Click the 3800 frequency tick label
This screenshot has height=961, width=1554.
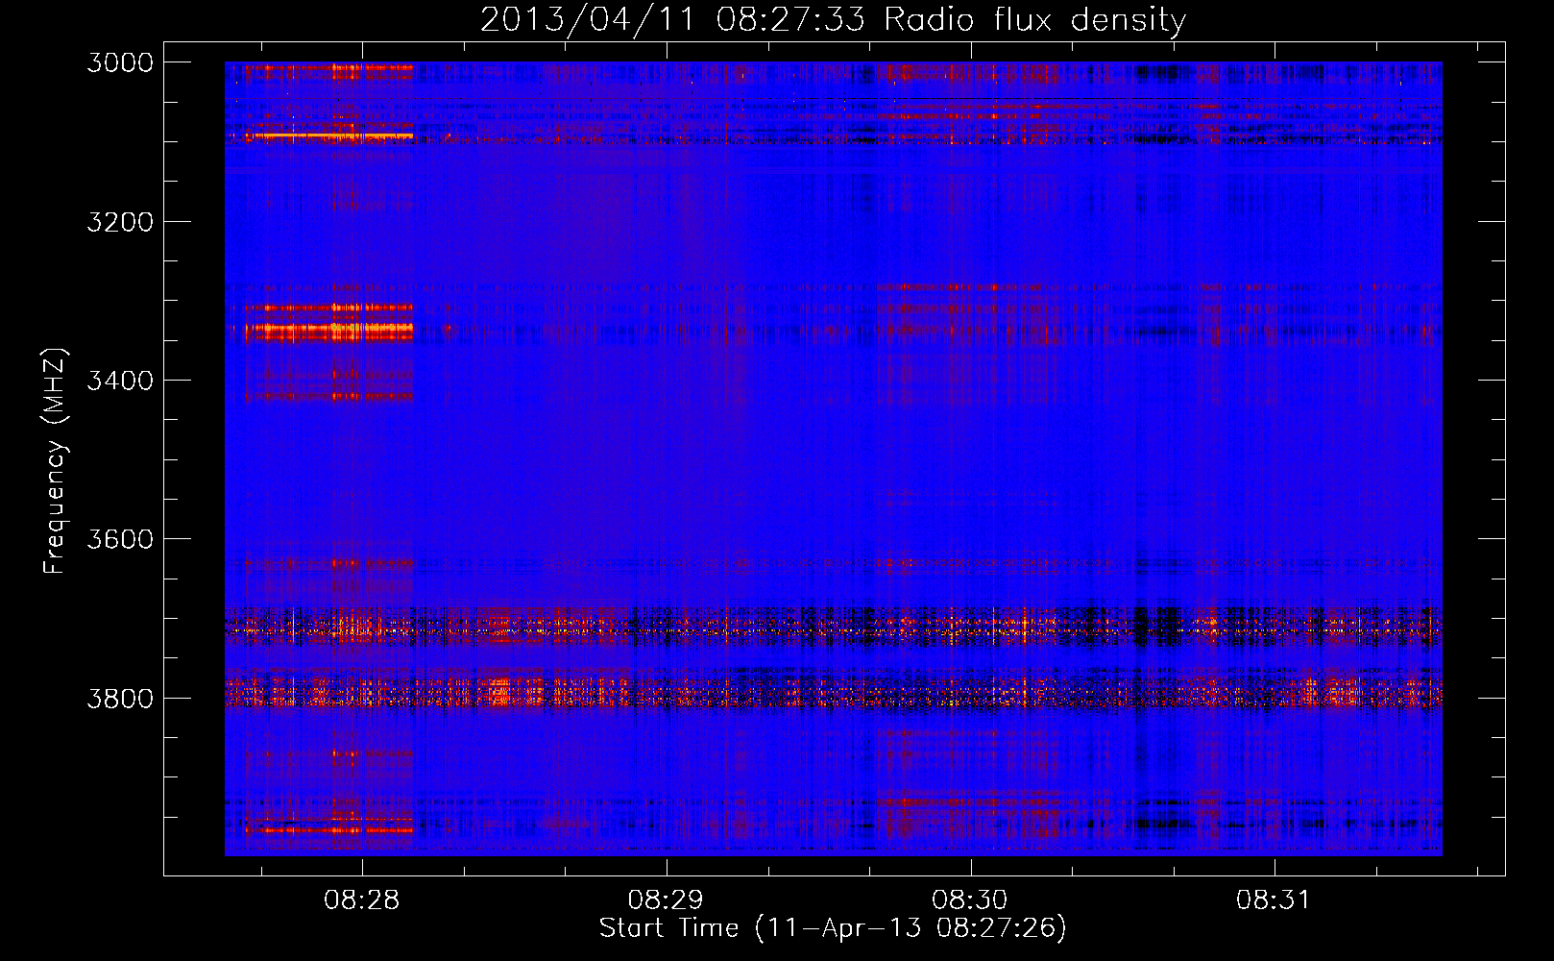pyautogui.click(x=120, y=698)
